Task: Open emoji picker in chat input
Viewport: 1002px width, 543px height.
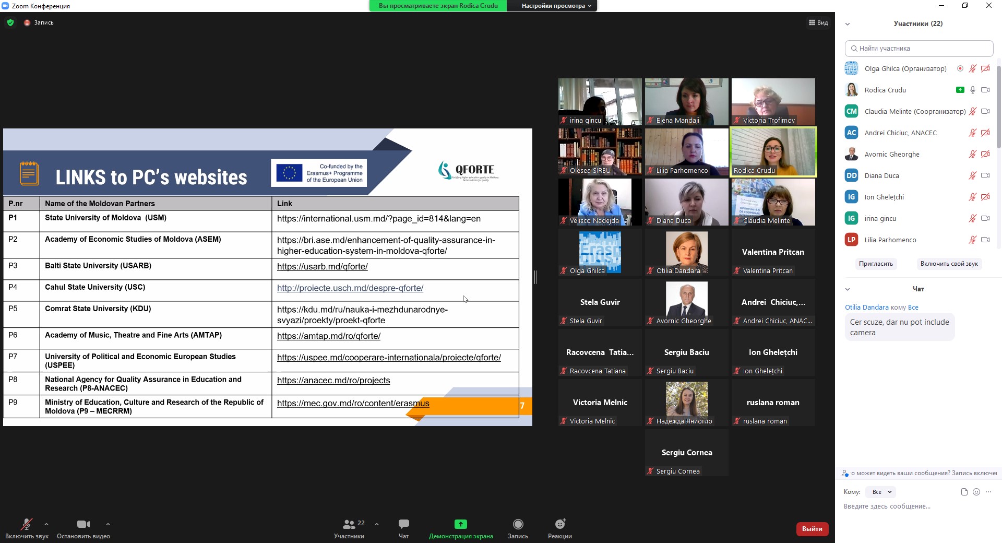Action: pyautogui.click(x=976, y=492)
